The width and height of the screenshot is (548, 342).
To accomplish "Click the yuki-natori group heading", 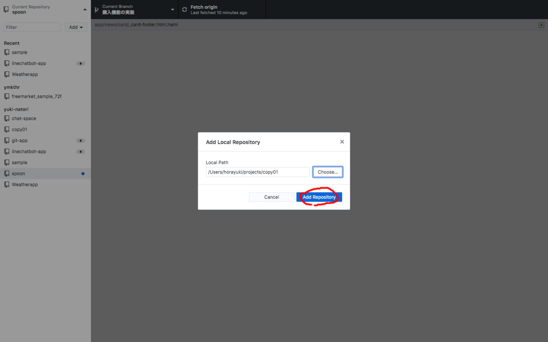I will 16,109.
